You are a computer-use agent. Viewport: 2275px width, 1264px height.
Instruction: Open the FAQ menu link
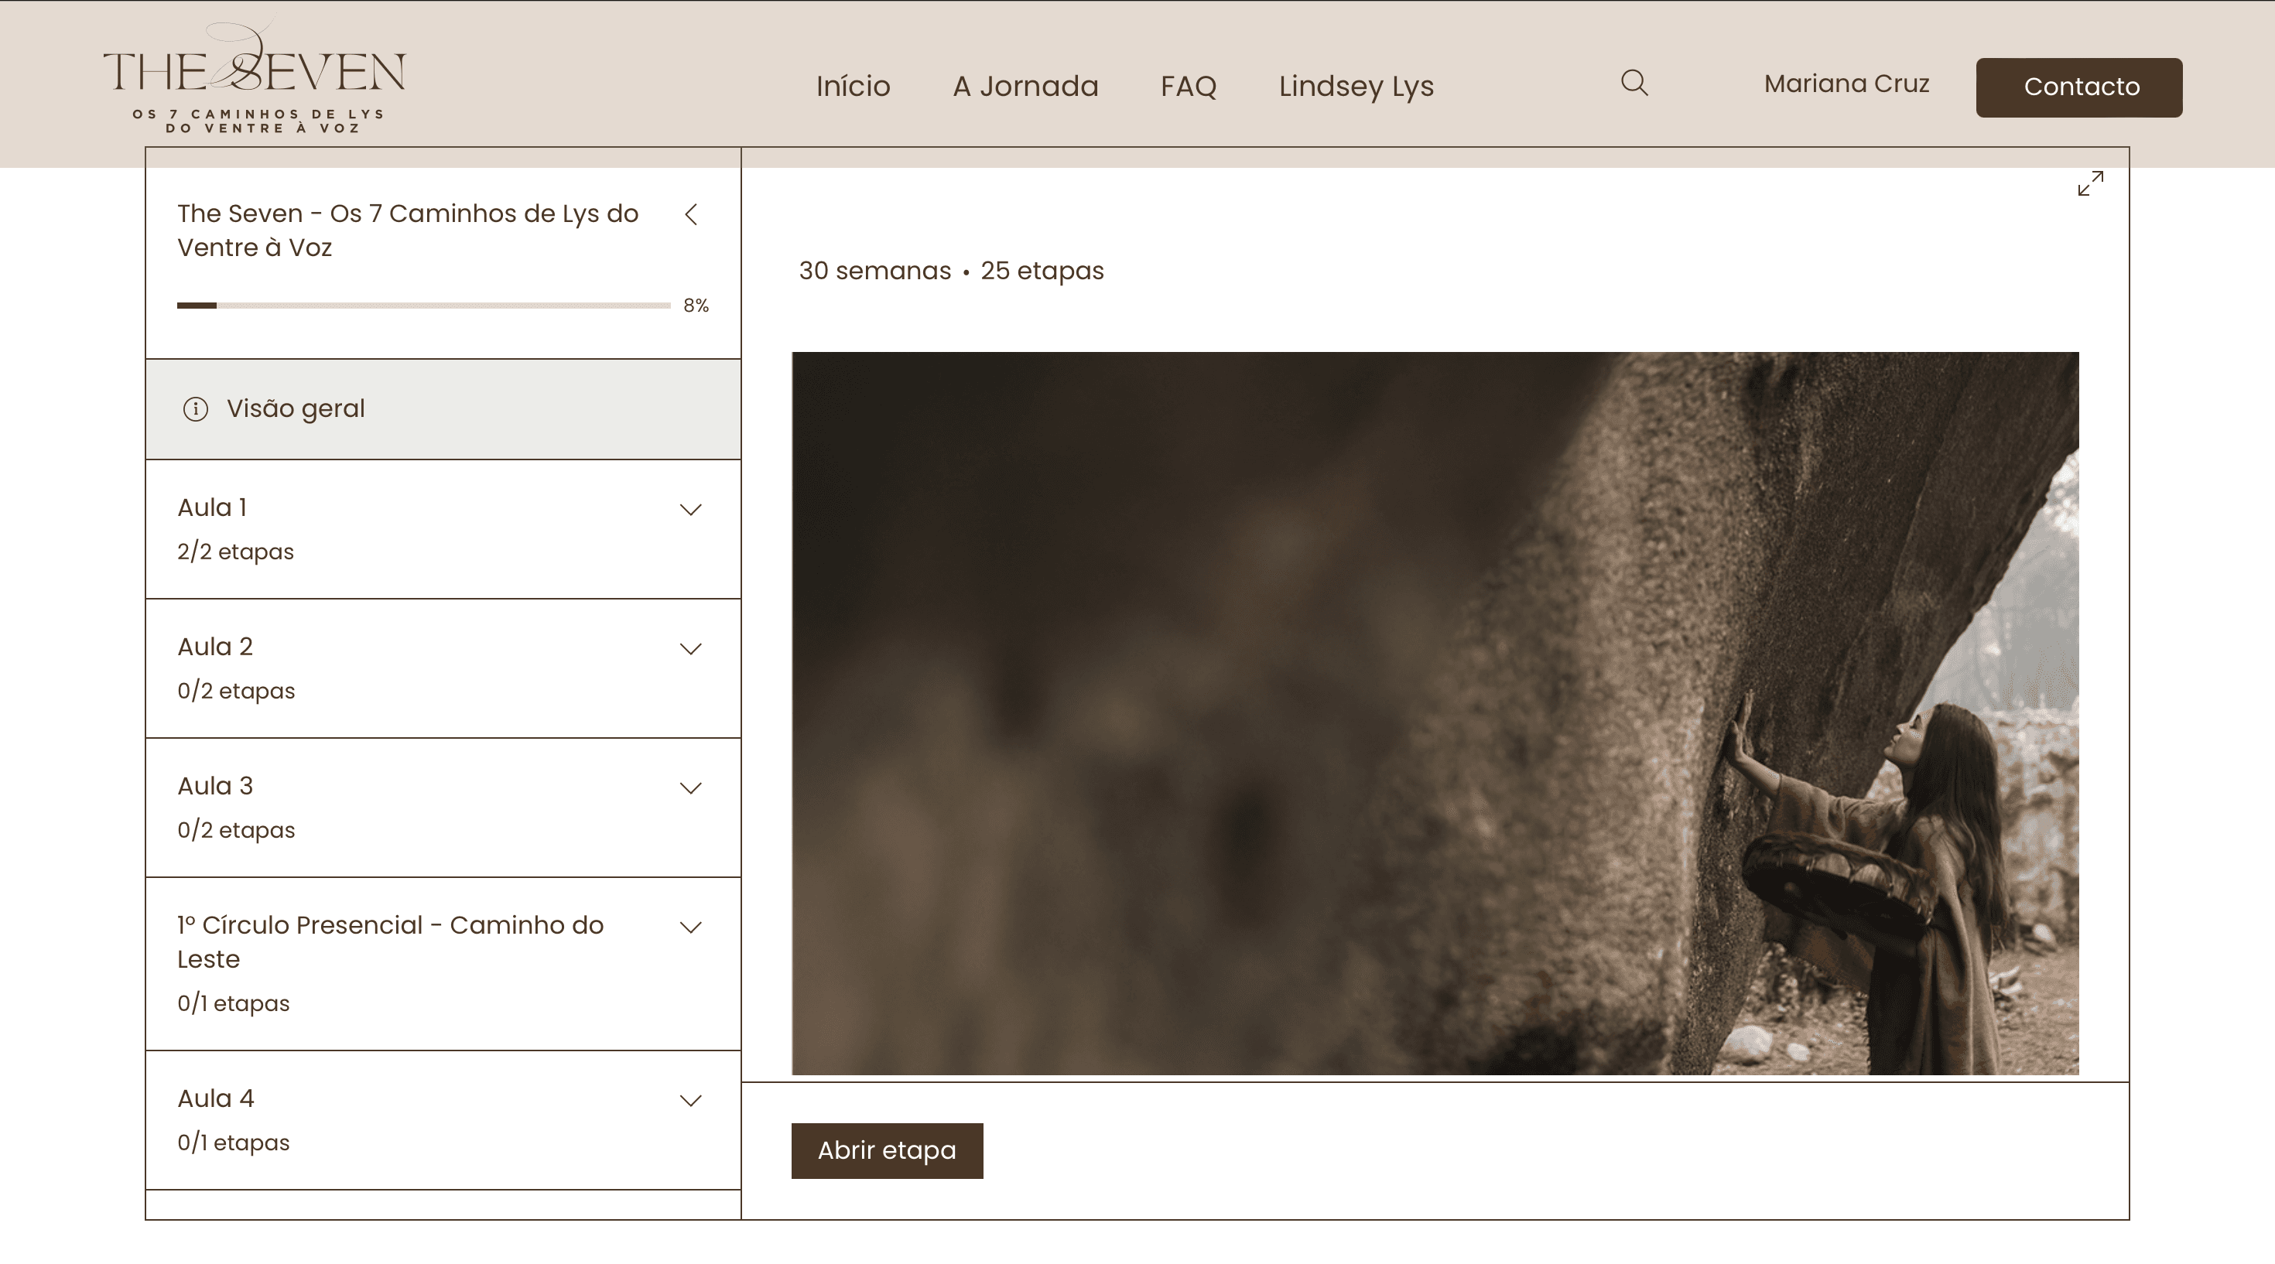1188,87
